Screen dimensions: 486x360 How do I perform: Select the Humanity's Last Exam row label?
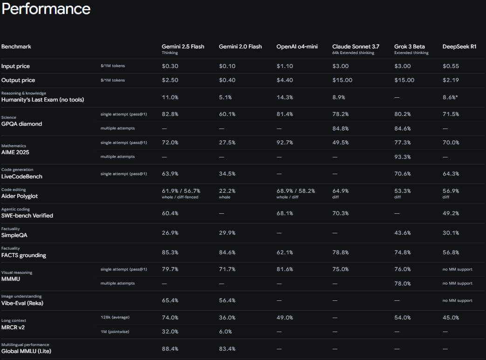(42, 100)
